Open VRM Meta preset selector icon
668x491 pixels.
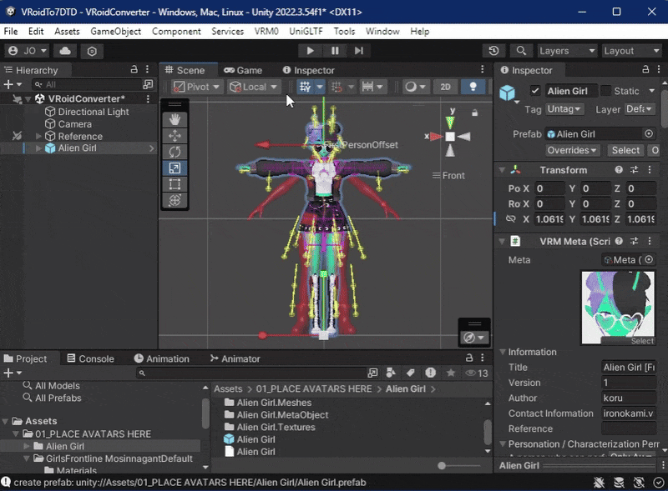(x=635, y=241)
